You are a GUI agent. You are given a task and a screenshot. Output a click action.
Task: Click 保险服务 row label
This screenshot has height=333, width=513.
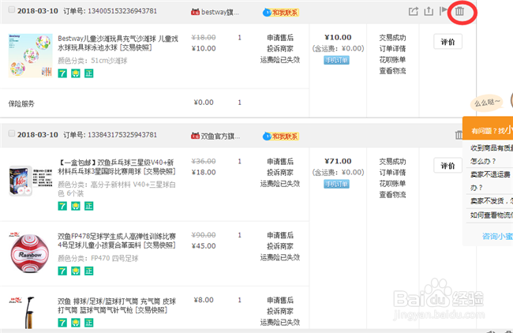click(x=21, y=104)
